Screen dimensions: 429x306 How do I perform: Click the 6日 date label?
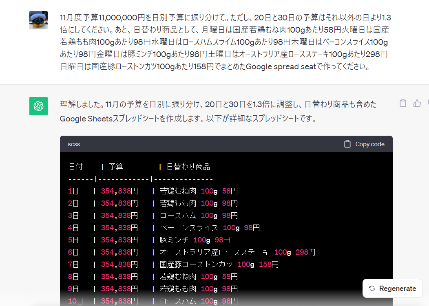73,252
